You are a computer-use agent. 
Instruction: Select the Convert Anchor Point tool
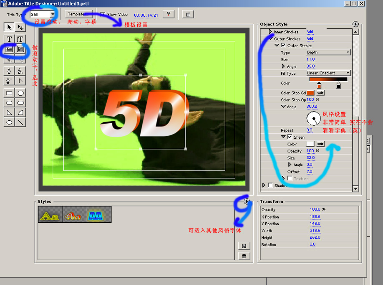(20, 81)
